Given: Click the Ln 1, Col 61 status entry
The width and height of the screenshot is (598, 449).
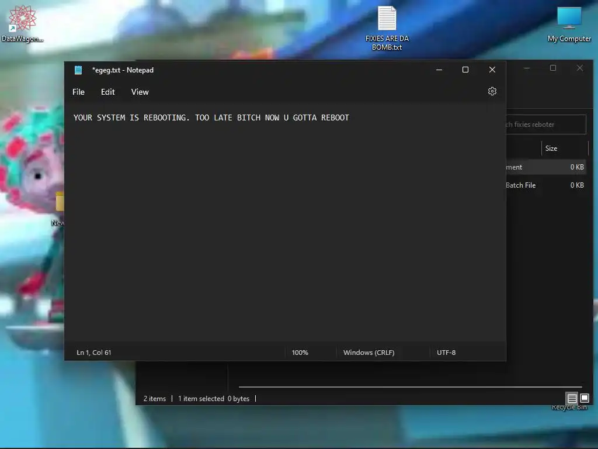Looking at the screenshot, I should [94, 353].
